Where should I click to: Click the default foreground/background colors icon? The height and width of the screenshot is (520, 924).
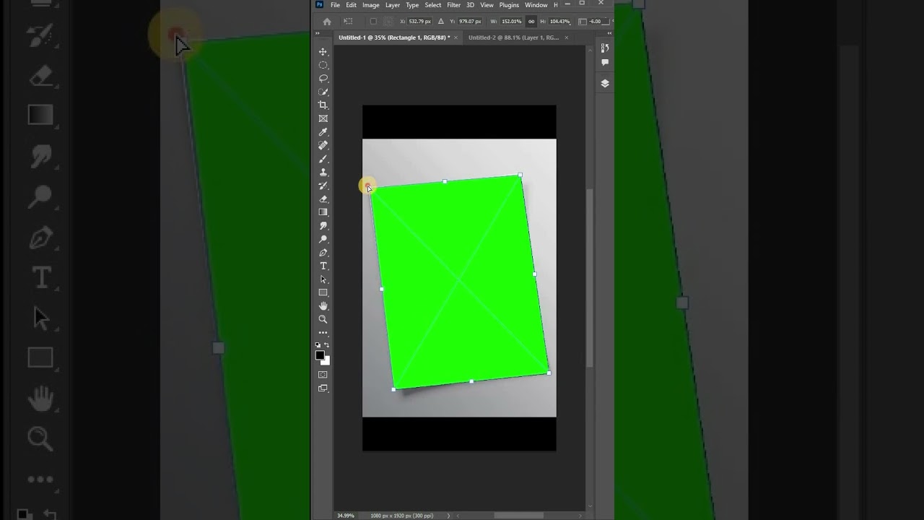pyautogui.click(x=318, y=345)
